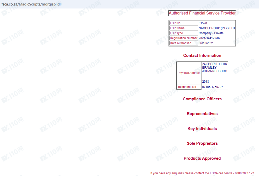
Task: Click the Company - Private value
Action: tap(211, 33)
